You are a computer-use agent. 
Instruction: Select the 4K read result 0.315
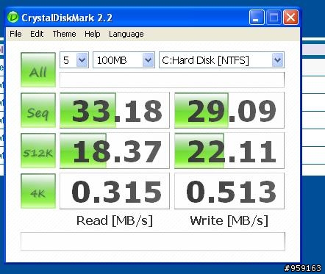115,191
